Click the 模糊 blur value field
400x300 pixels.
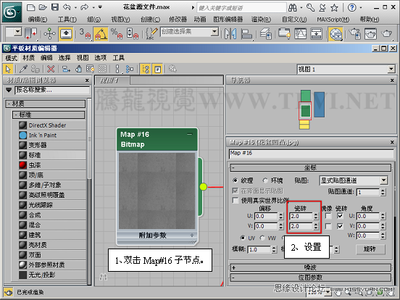point(259,249)
